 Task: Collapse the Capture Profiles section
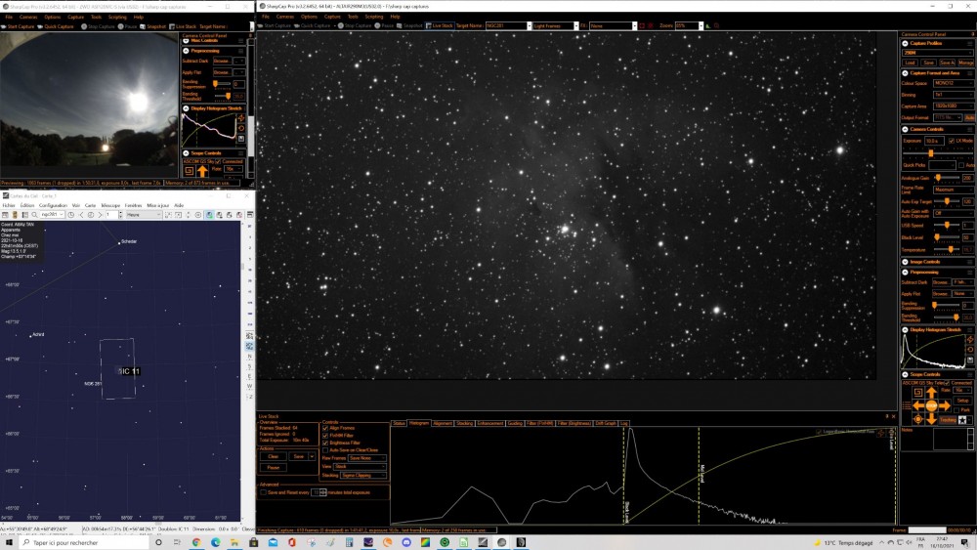click(x=905, y=44)
